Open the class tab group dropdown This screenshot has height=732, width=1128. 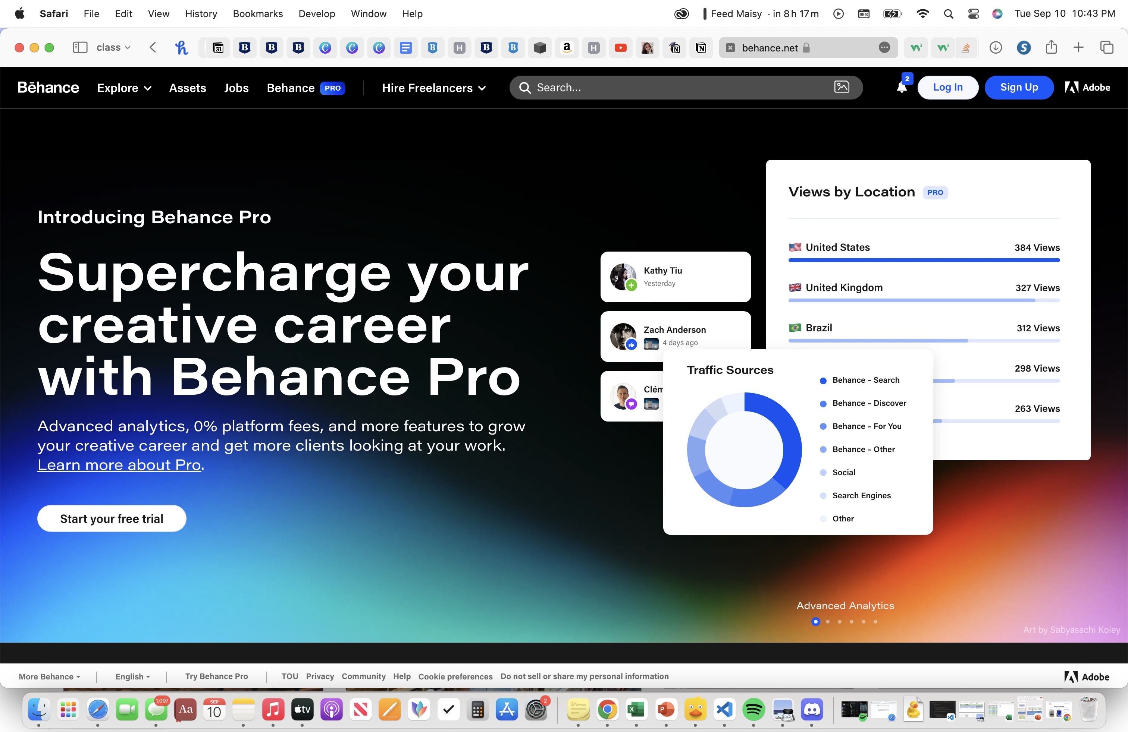pos(113,47)
